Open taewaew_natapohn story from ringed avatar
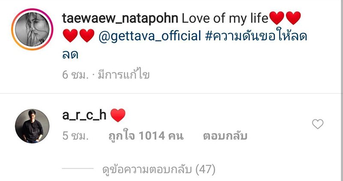Image resolution: width=343 pixels, height=181 pixels. 32,29
